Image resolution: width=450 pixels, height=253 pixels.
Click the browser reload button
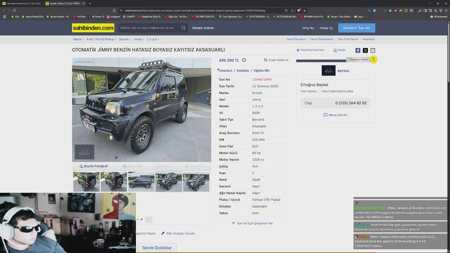(14, 11)
